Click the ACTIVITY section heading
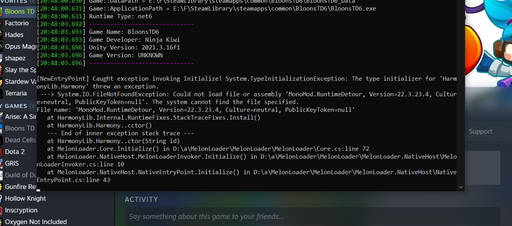Image resolution: width=512 pixels, height=226 pixels. pos(141,200)
